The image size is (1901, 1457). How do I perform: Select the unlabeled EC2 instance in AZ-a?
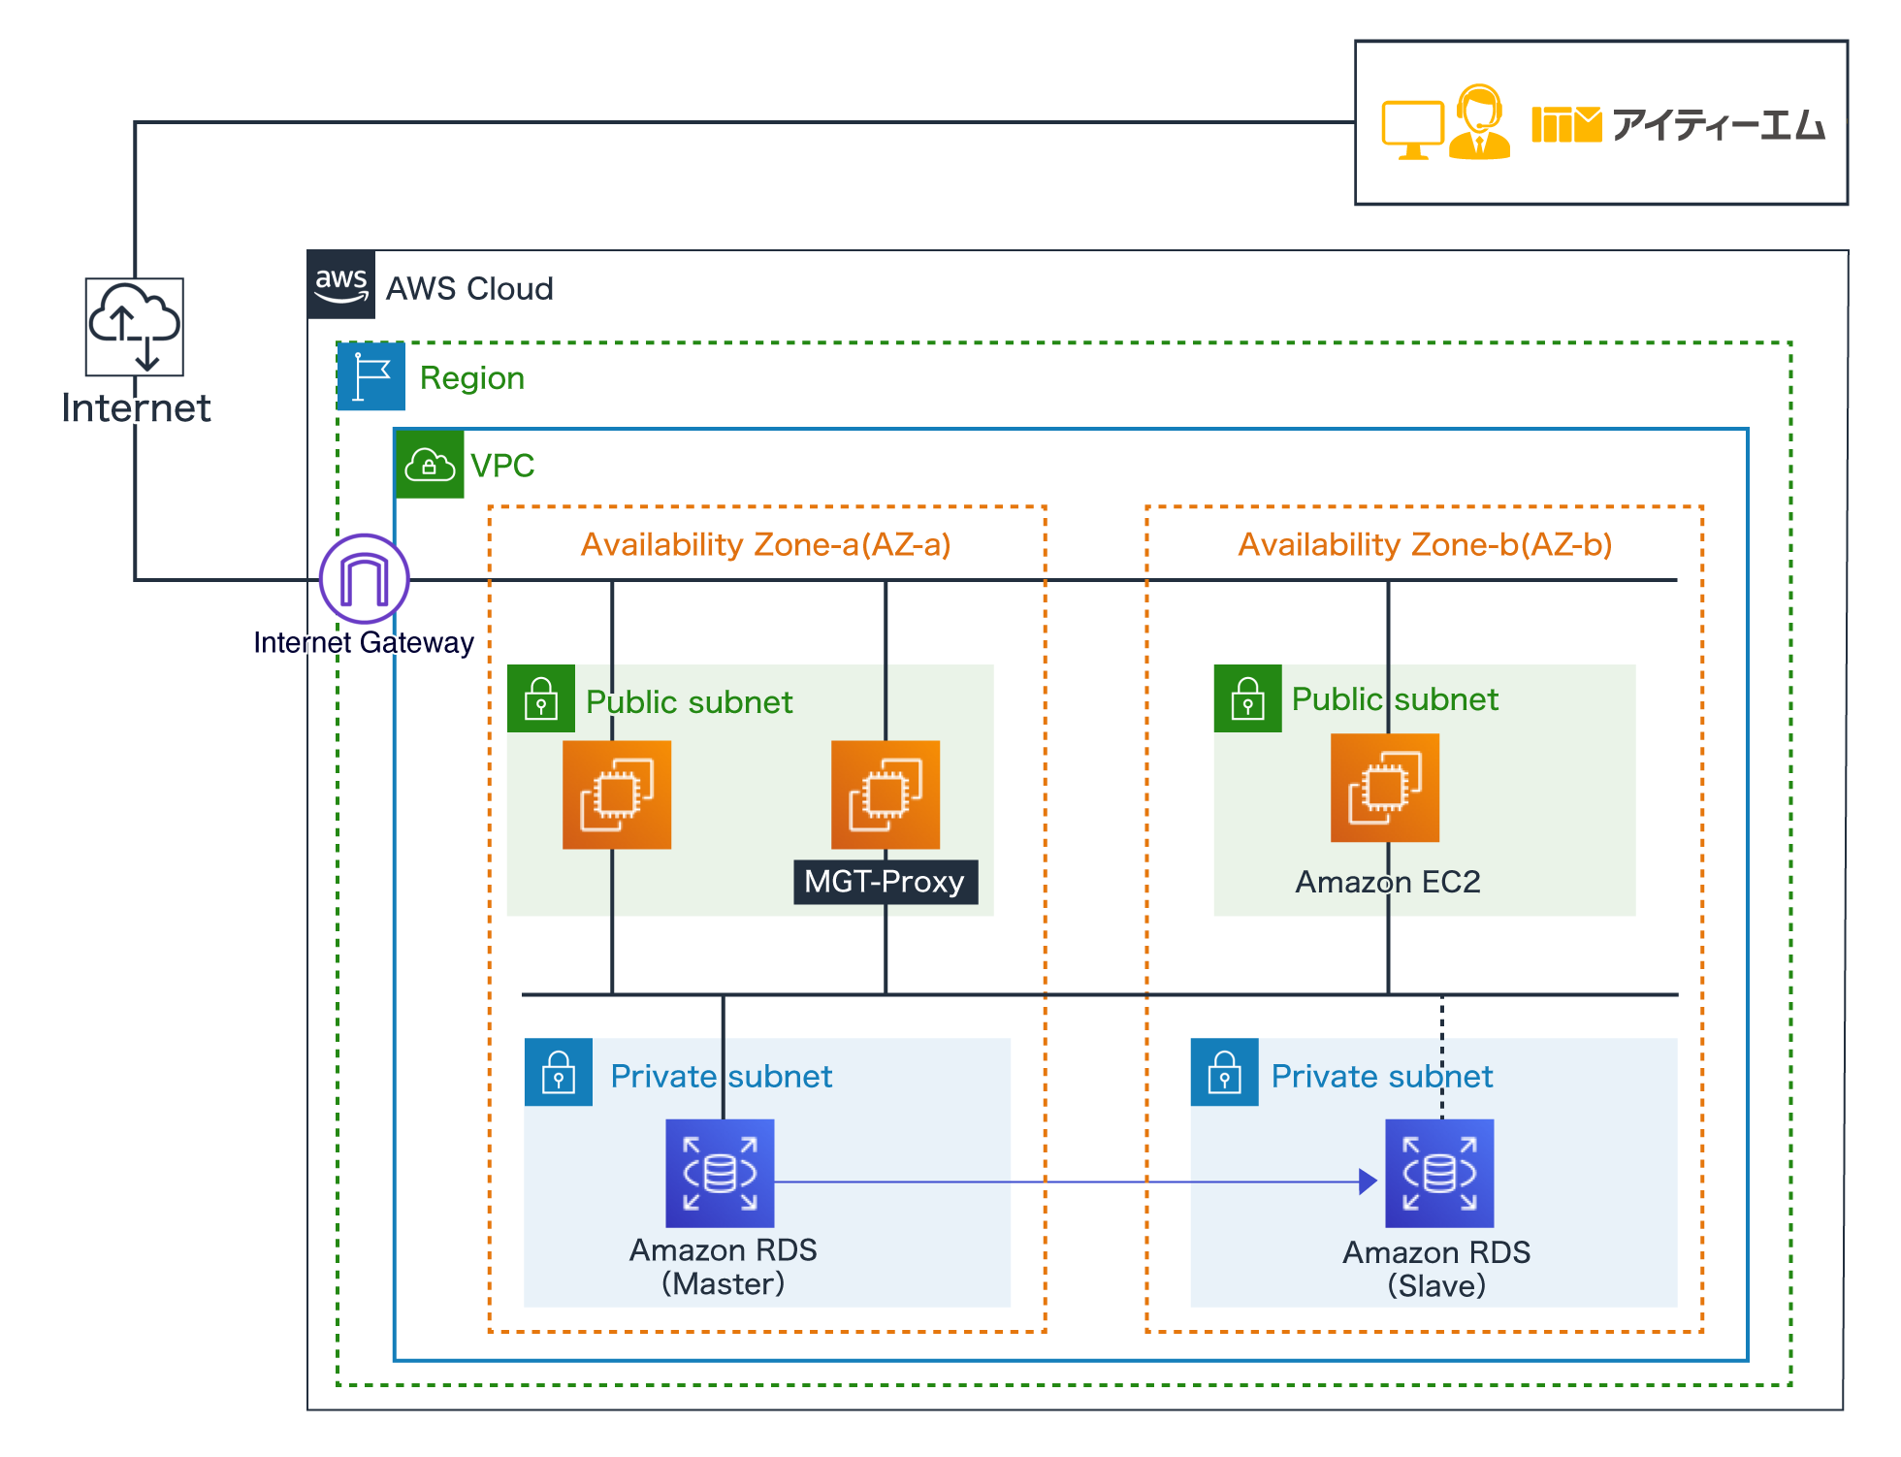pos(617,794)
